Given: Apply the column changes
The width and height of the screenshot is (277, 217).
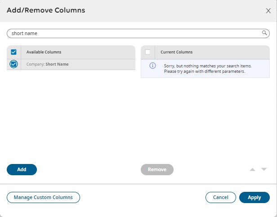Looking at the screenshot, I should click(x=254, y=197).
